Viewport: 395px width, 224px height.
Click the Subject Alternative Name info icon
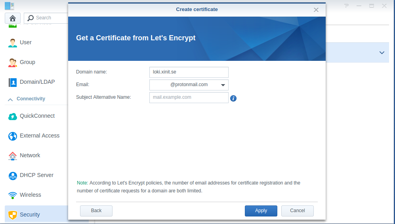point(233,98)
